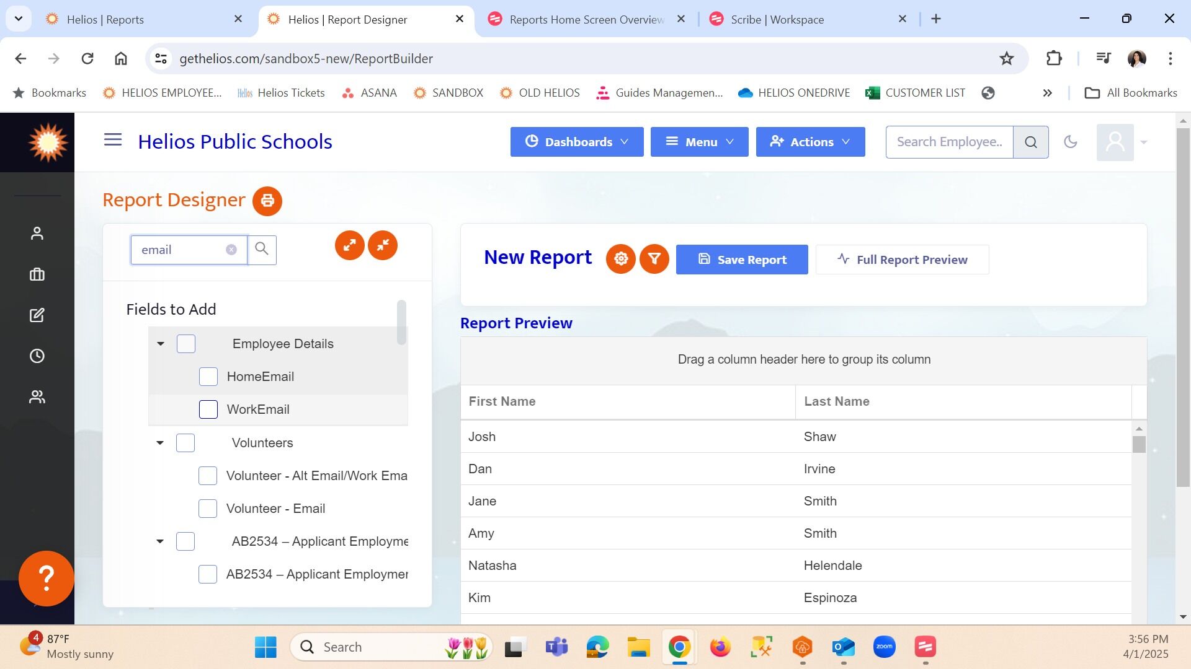Click the clock icon in left sidebar

pos(37,356)
